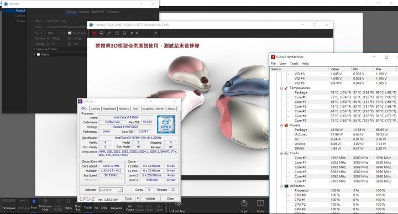Open the File menu in HWMonitor

[273, 64]
